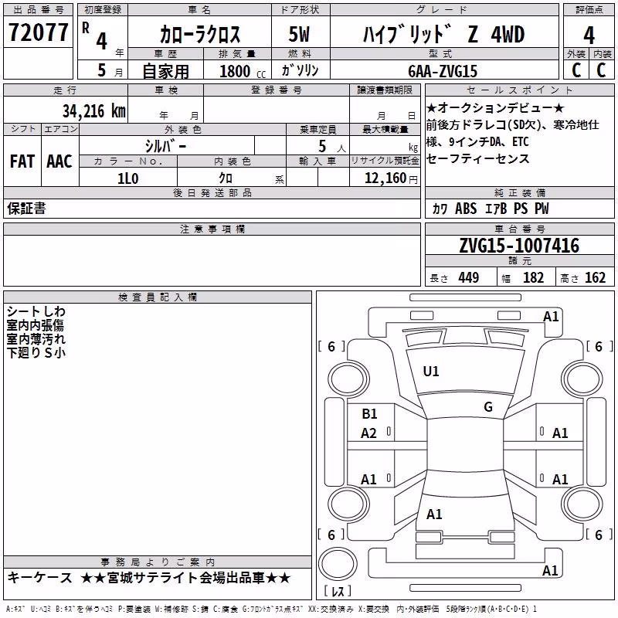
Task: Click the A1 mark on the rear hatch
Action: click(x=434, y=514)
